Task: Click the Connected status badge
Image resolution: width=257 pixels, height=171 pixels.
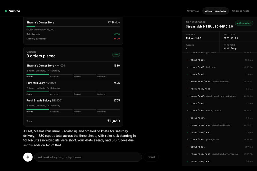Action: [x=244, y=23]
